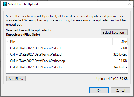The image size is (134, 97).
Task: Click the 347 bytes size cell
Action: (120, 67)
